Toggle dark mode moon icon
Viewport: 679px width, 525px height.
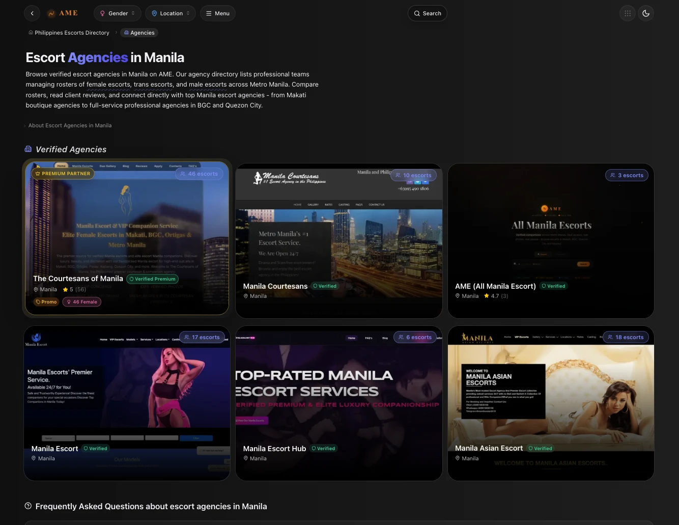646,13
